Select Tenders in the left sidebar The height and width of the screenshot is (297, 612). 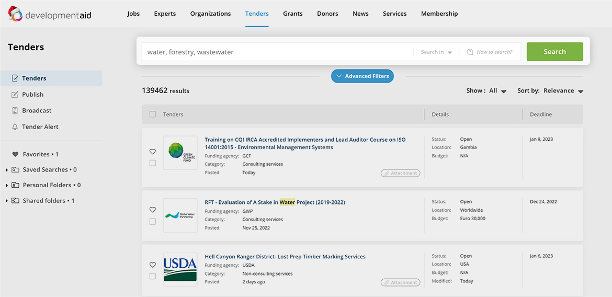[51, 78]
